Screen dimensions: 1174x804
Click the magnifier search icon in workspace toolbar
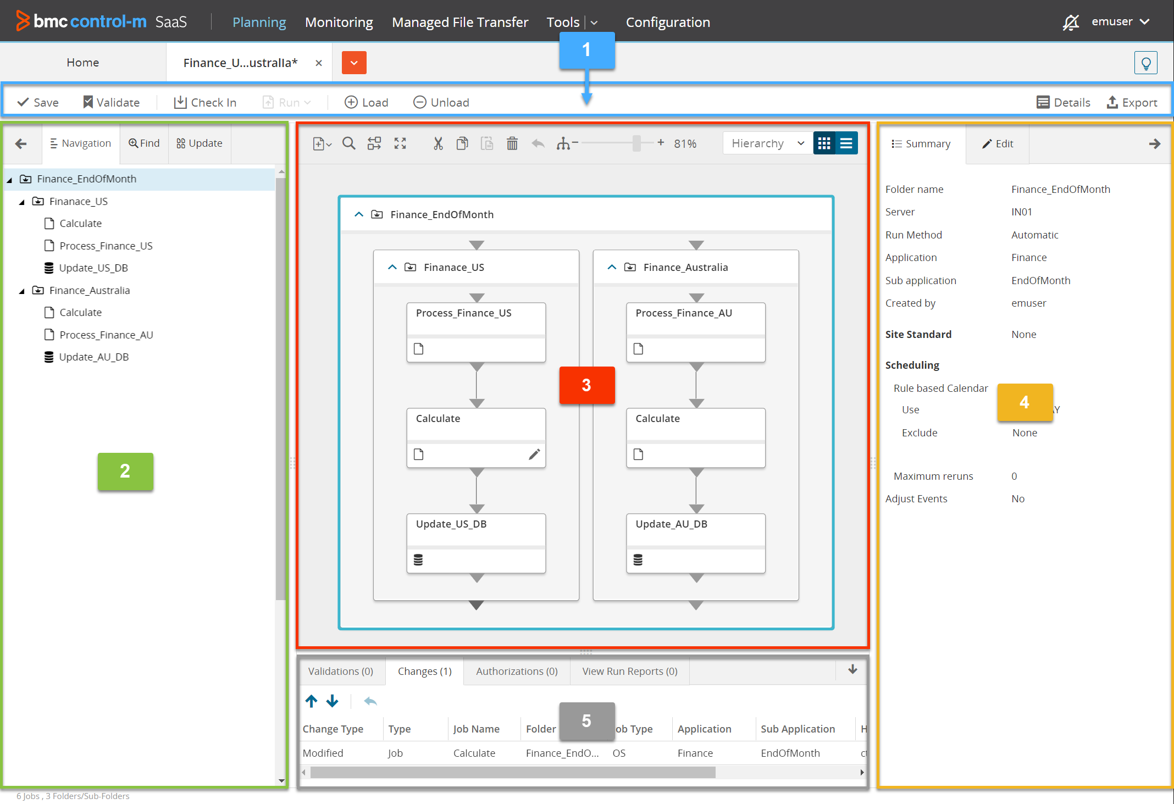click(348, 143)
